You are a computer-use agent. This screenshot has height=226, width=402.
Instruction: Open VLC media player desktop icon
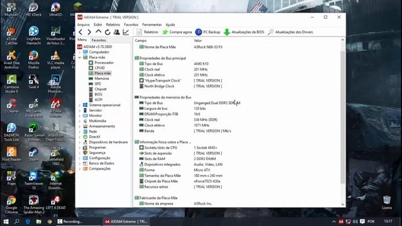(x=56, y=60)
